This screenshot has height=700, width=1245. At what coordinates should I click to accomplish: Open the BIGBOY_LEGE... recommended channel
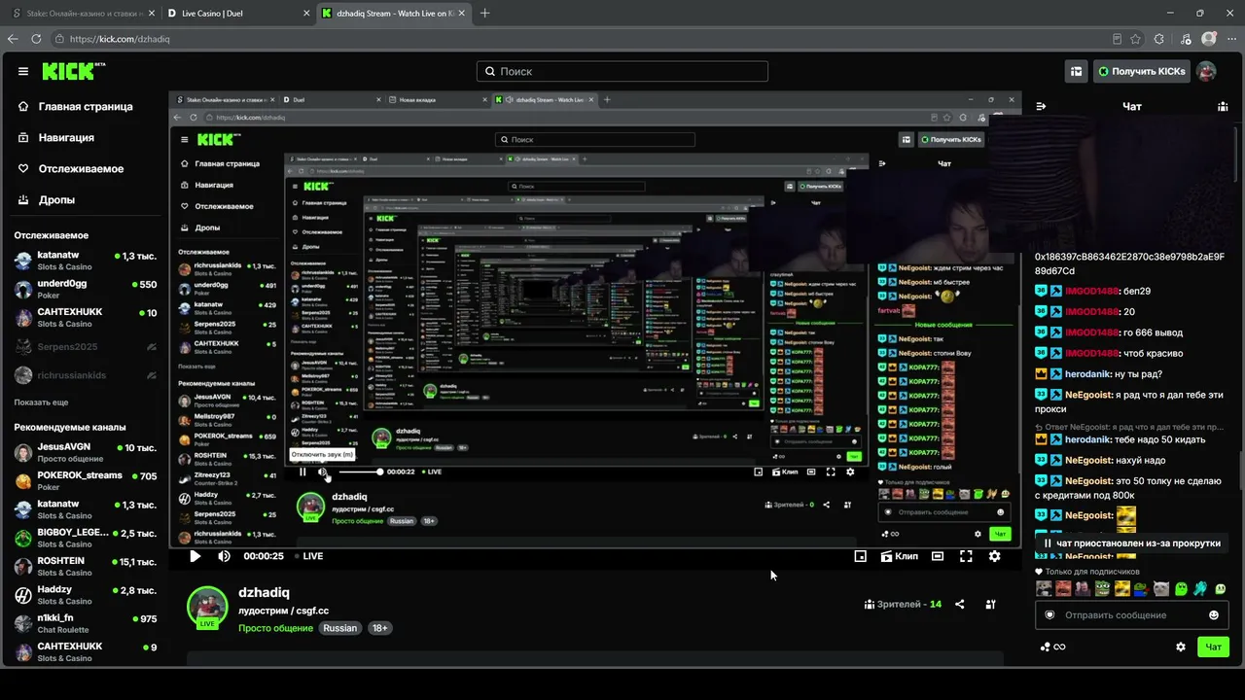pos(86,538)
